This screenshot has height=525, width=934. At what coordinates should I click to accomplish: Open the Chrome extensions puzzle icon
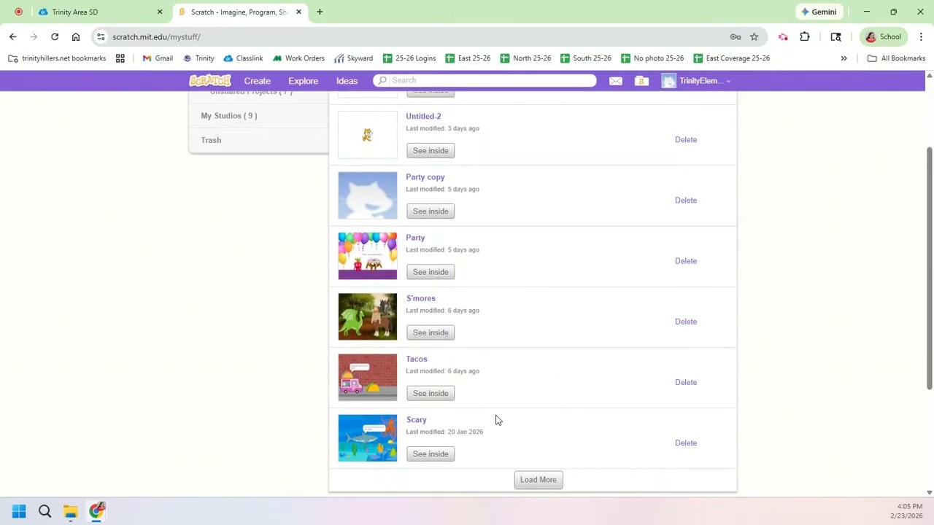tap(805, 36)
